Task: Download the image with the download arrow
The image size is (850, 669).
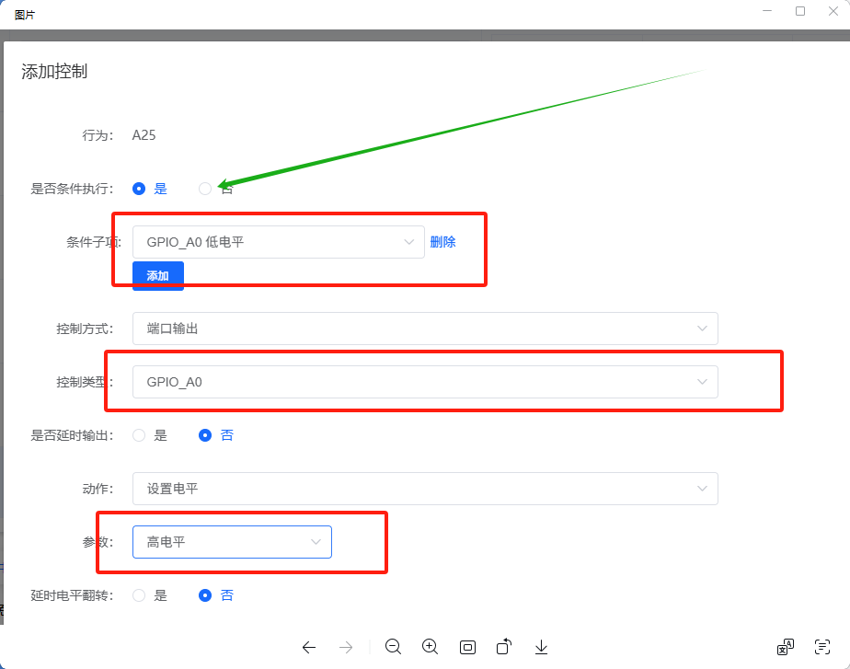Action: coord(541,647)
